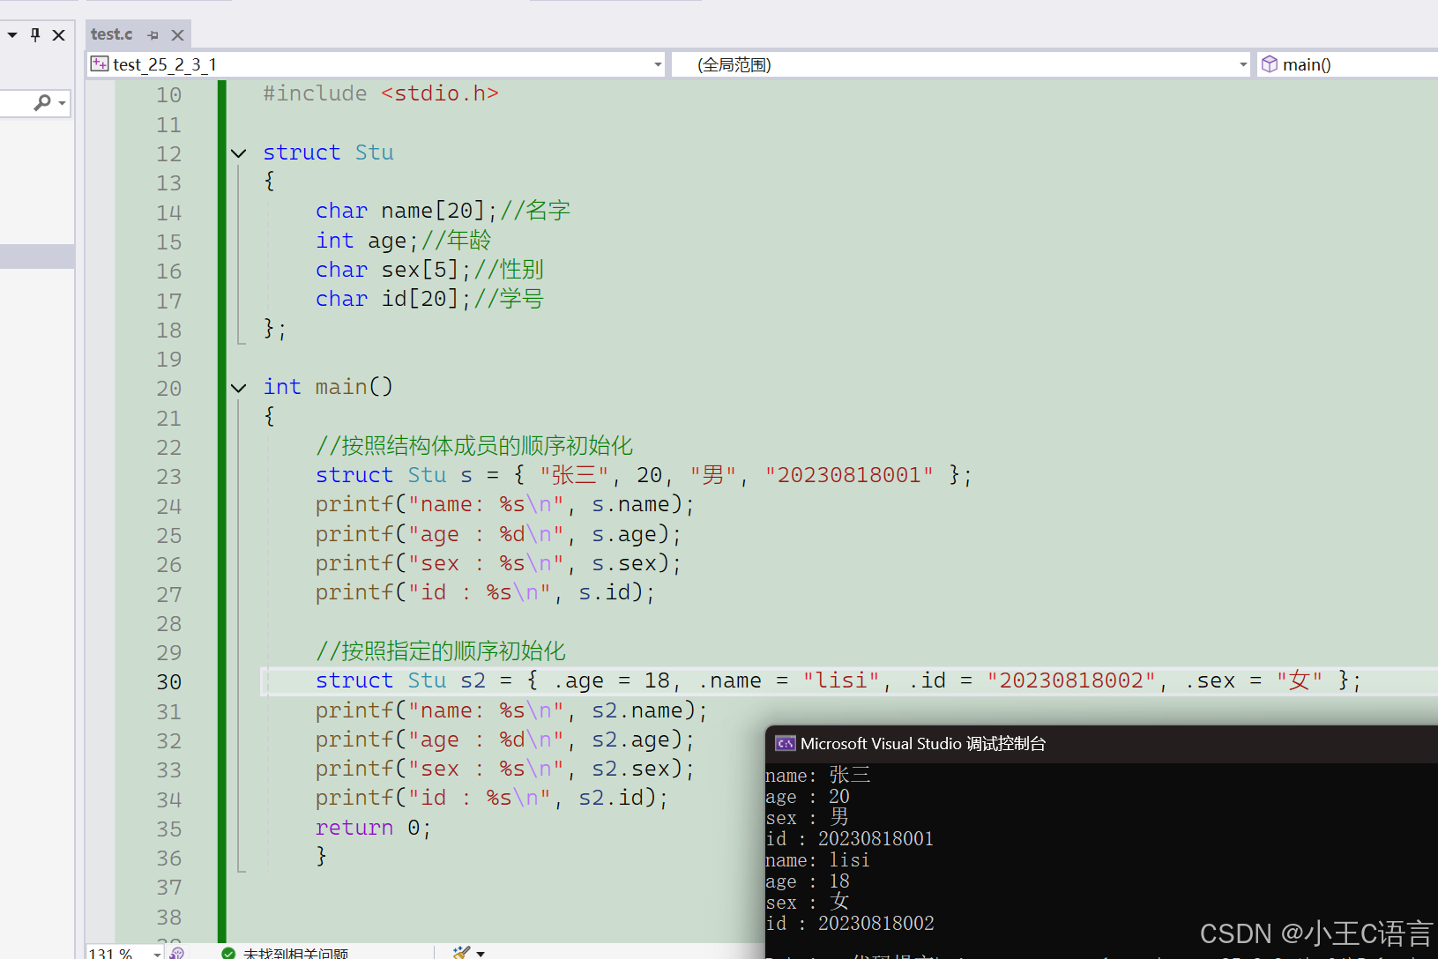Screen dimensions: 1438x959
Task: Click the cube icon next to main()
Action: [1270, 63]
